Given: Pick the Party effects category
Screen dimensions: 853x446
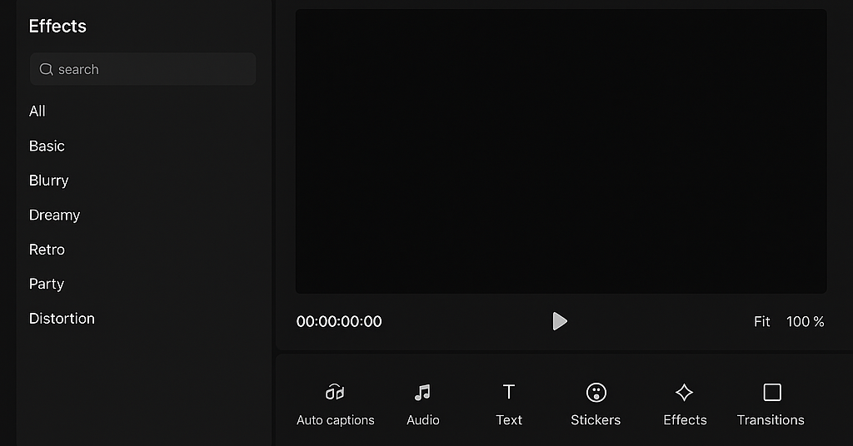Looking at the screenshot, I should tap(47, 284).
